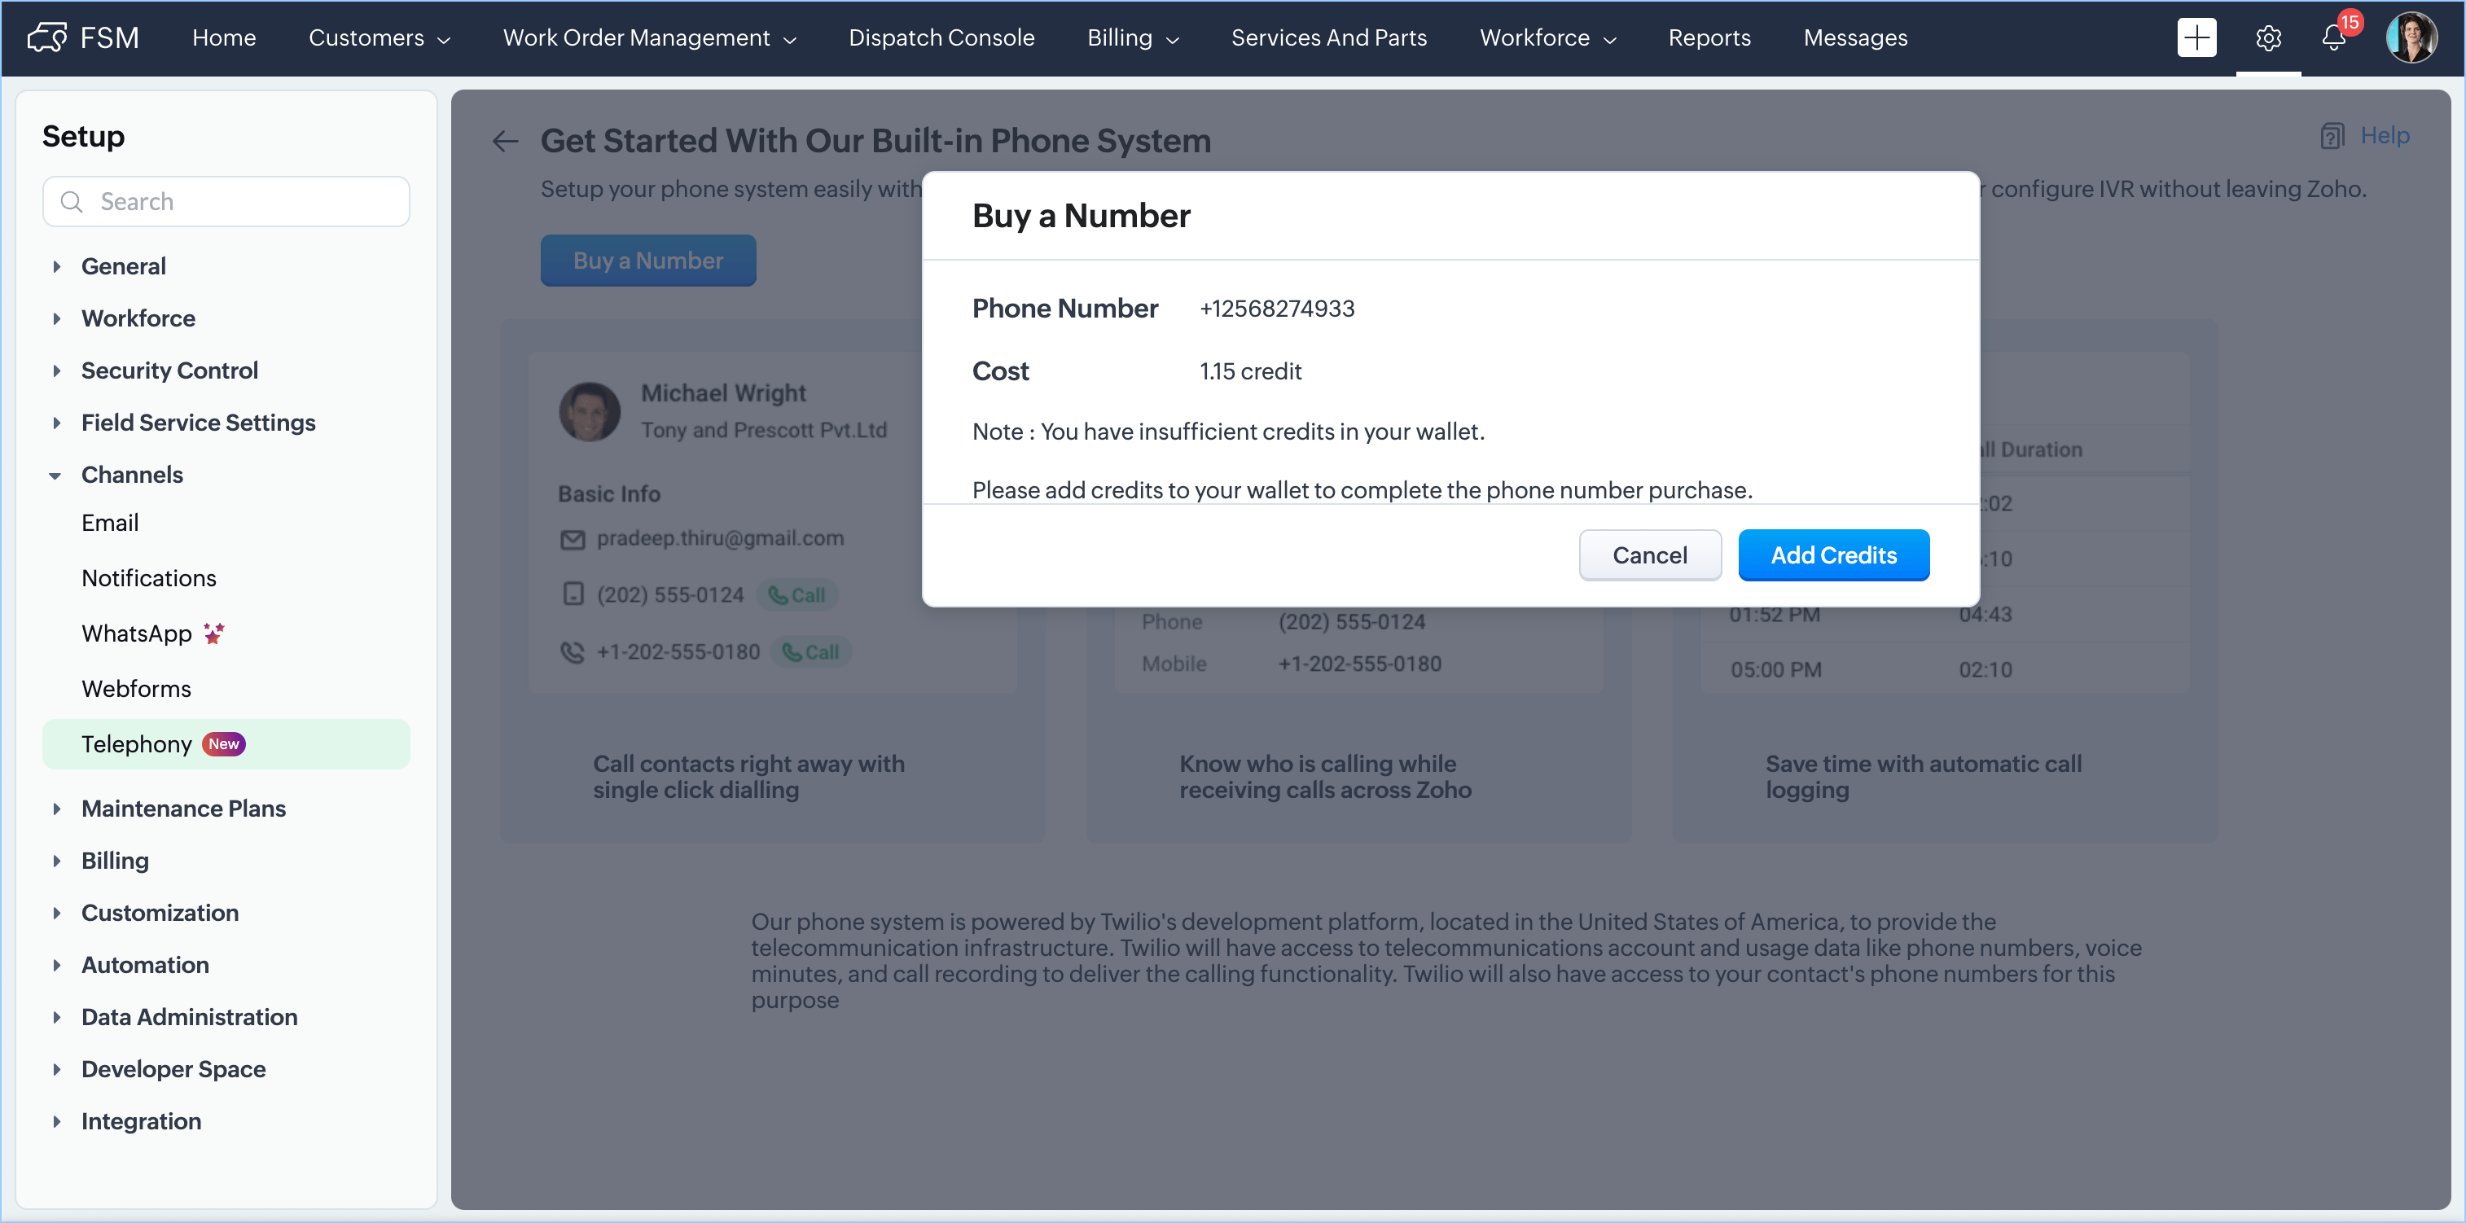Open the Billing dropdown in navbar

(1133, 38)
